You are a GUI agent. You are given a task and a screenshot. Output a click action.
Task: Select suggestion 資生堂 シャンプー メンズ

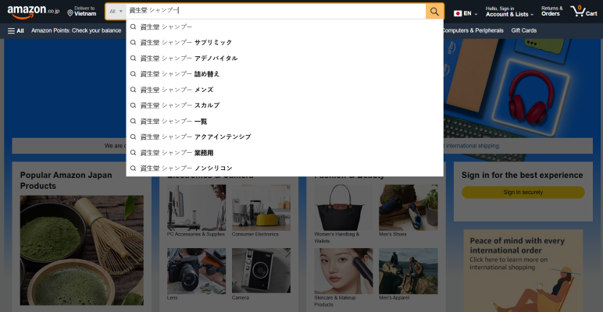[x=177, y=90]
